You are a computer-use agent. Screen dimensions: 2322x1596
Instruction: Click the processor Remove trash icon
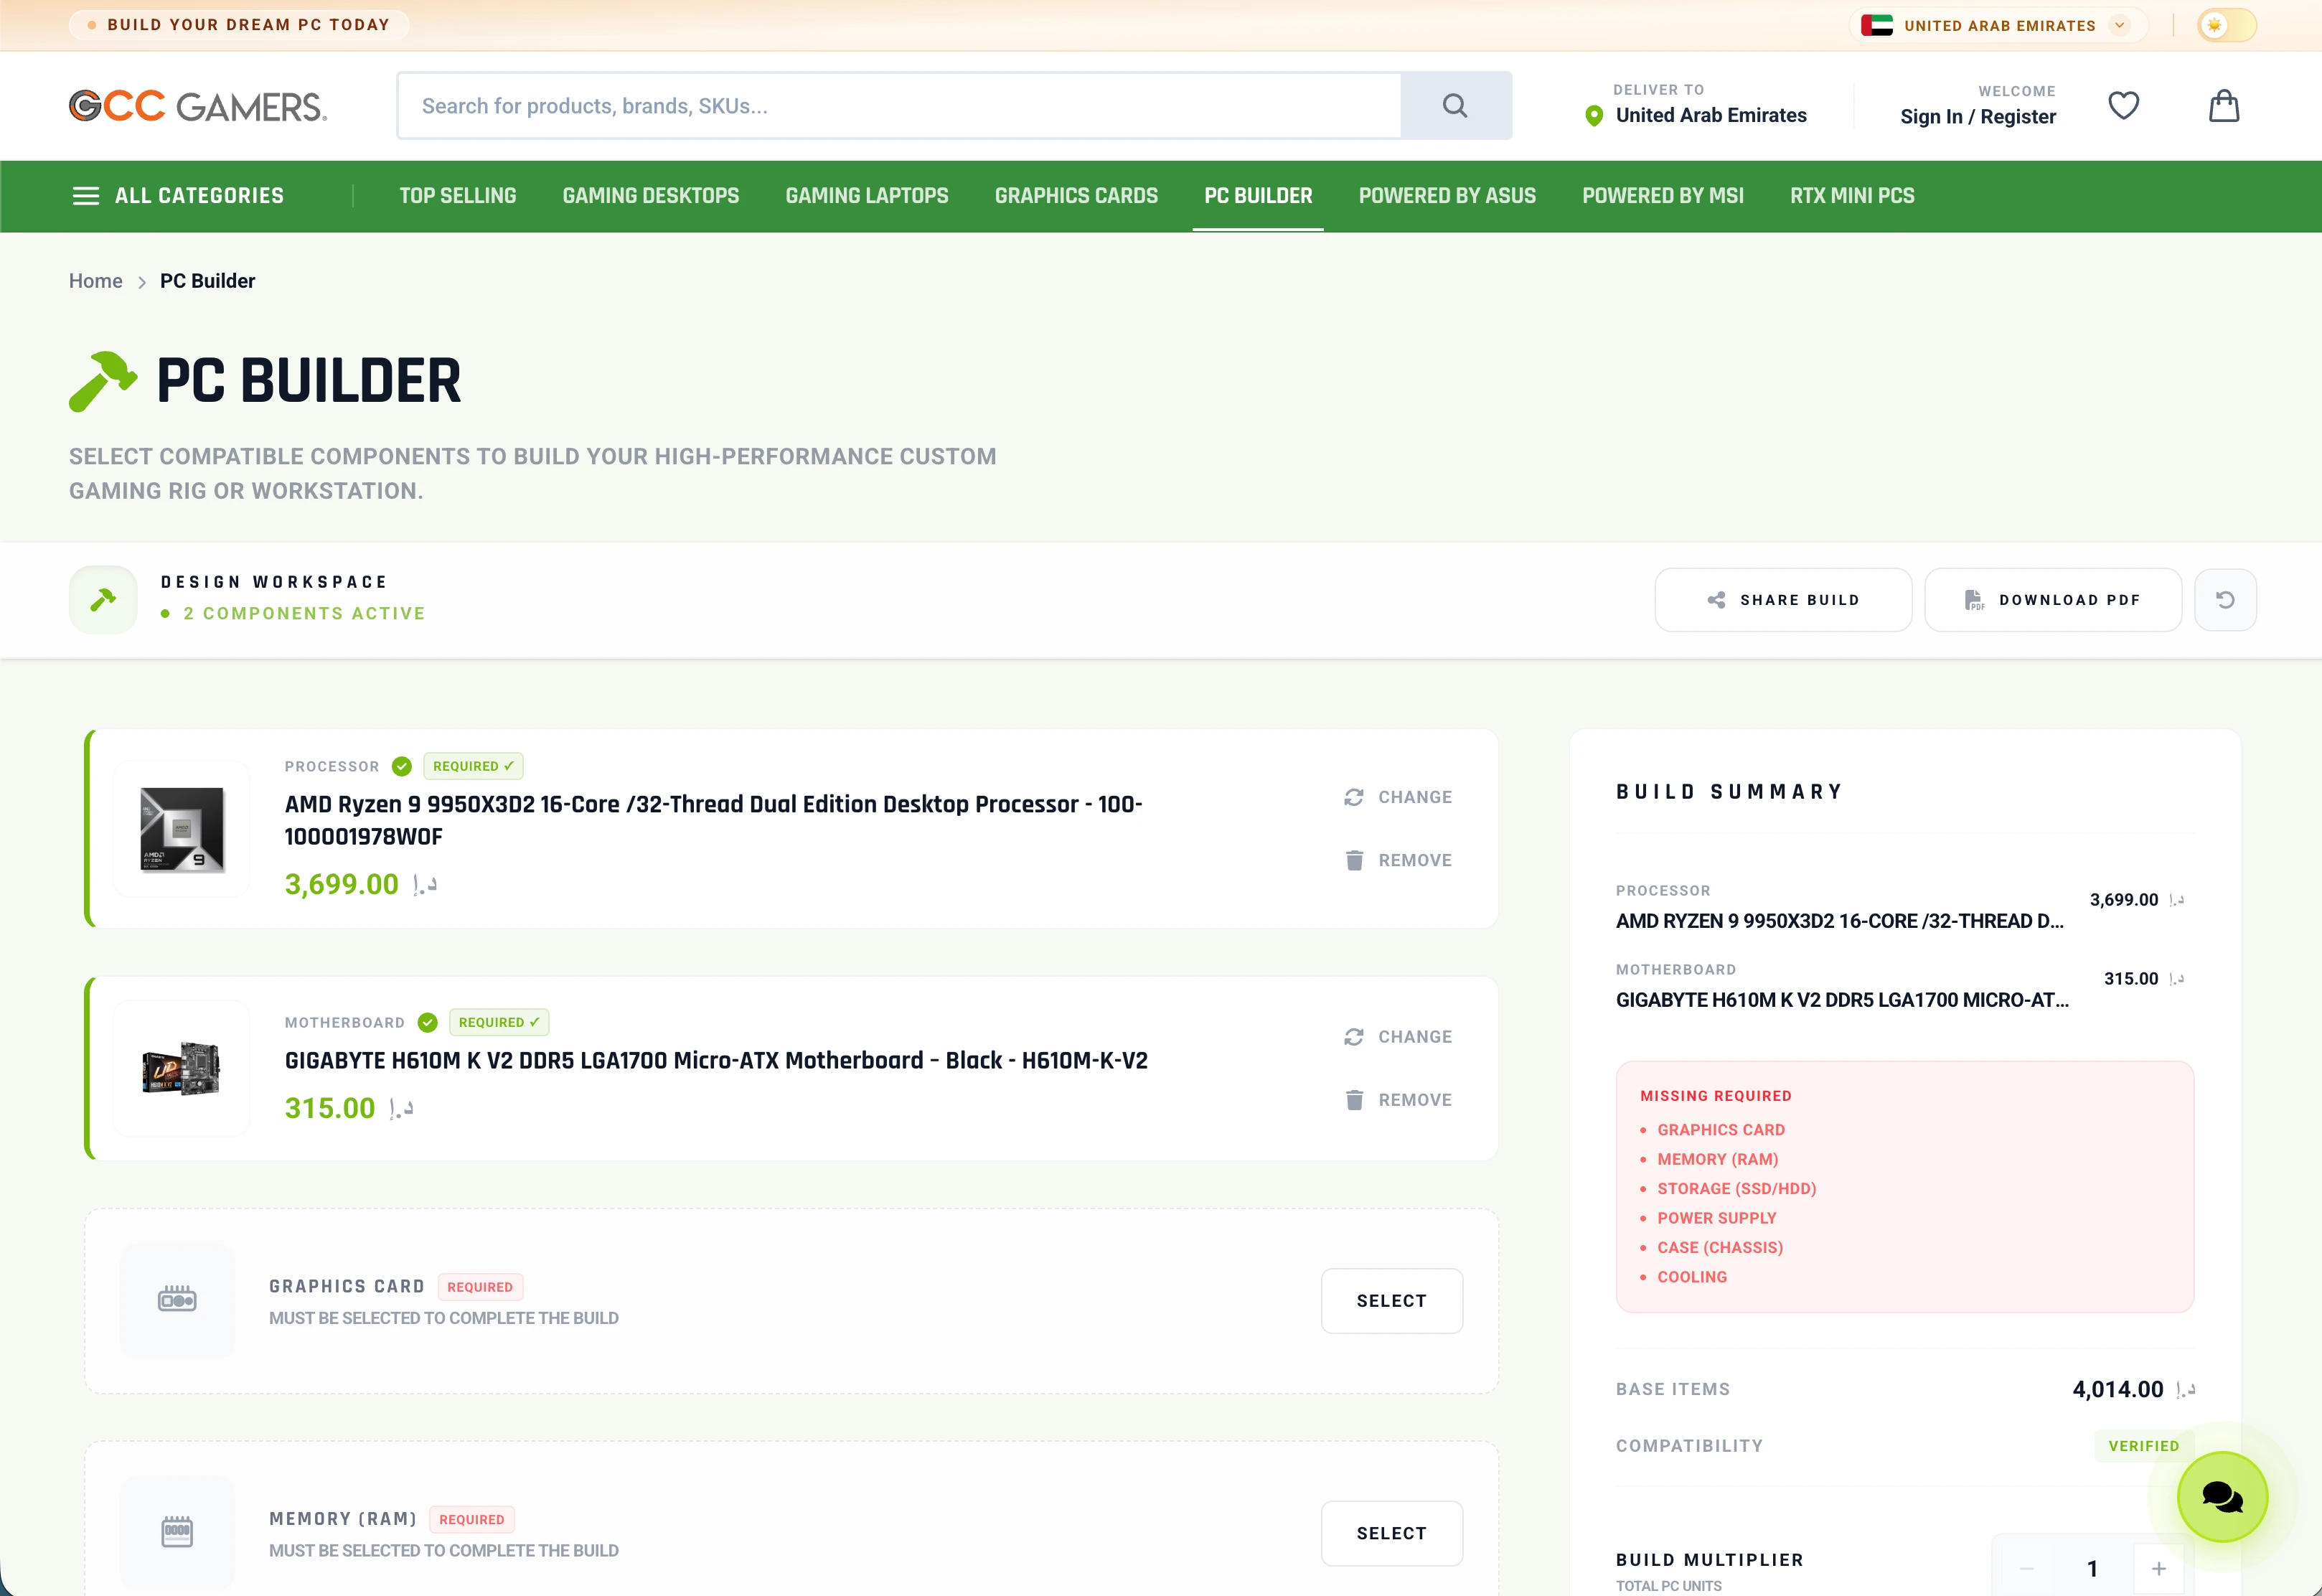tap(1354, 860)
